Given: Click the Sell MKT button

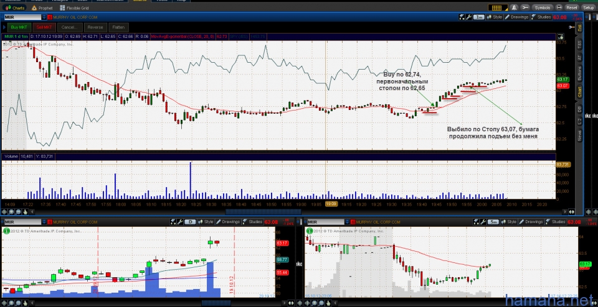Looking at the screenshot, I should coord(44,27).
